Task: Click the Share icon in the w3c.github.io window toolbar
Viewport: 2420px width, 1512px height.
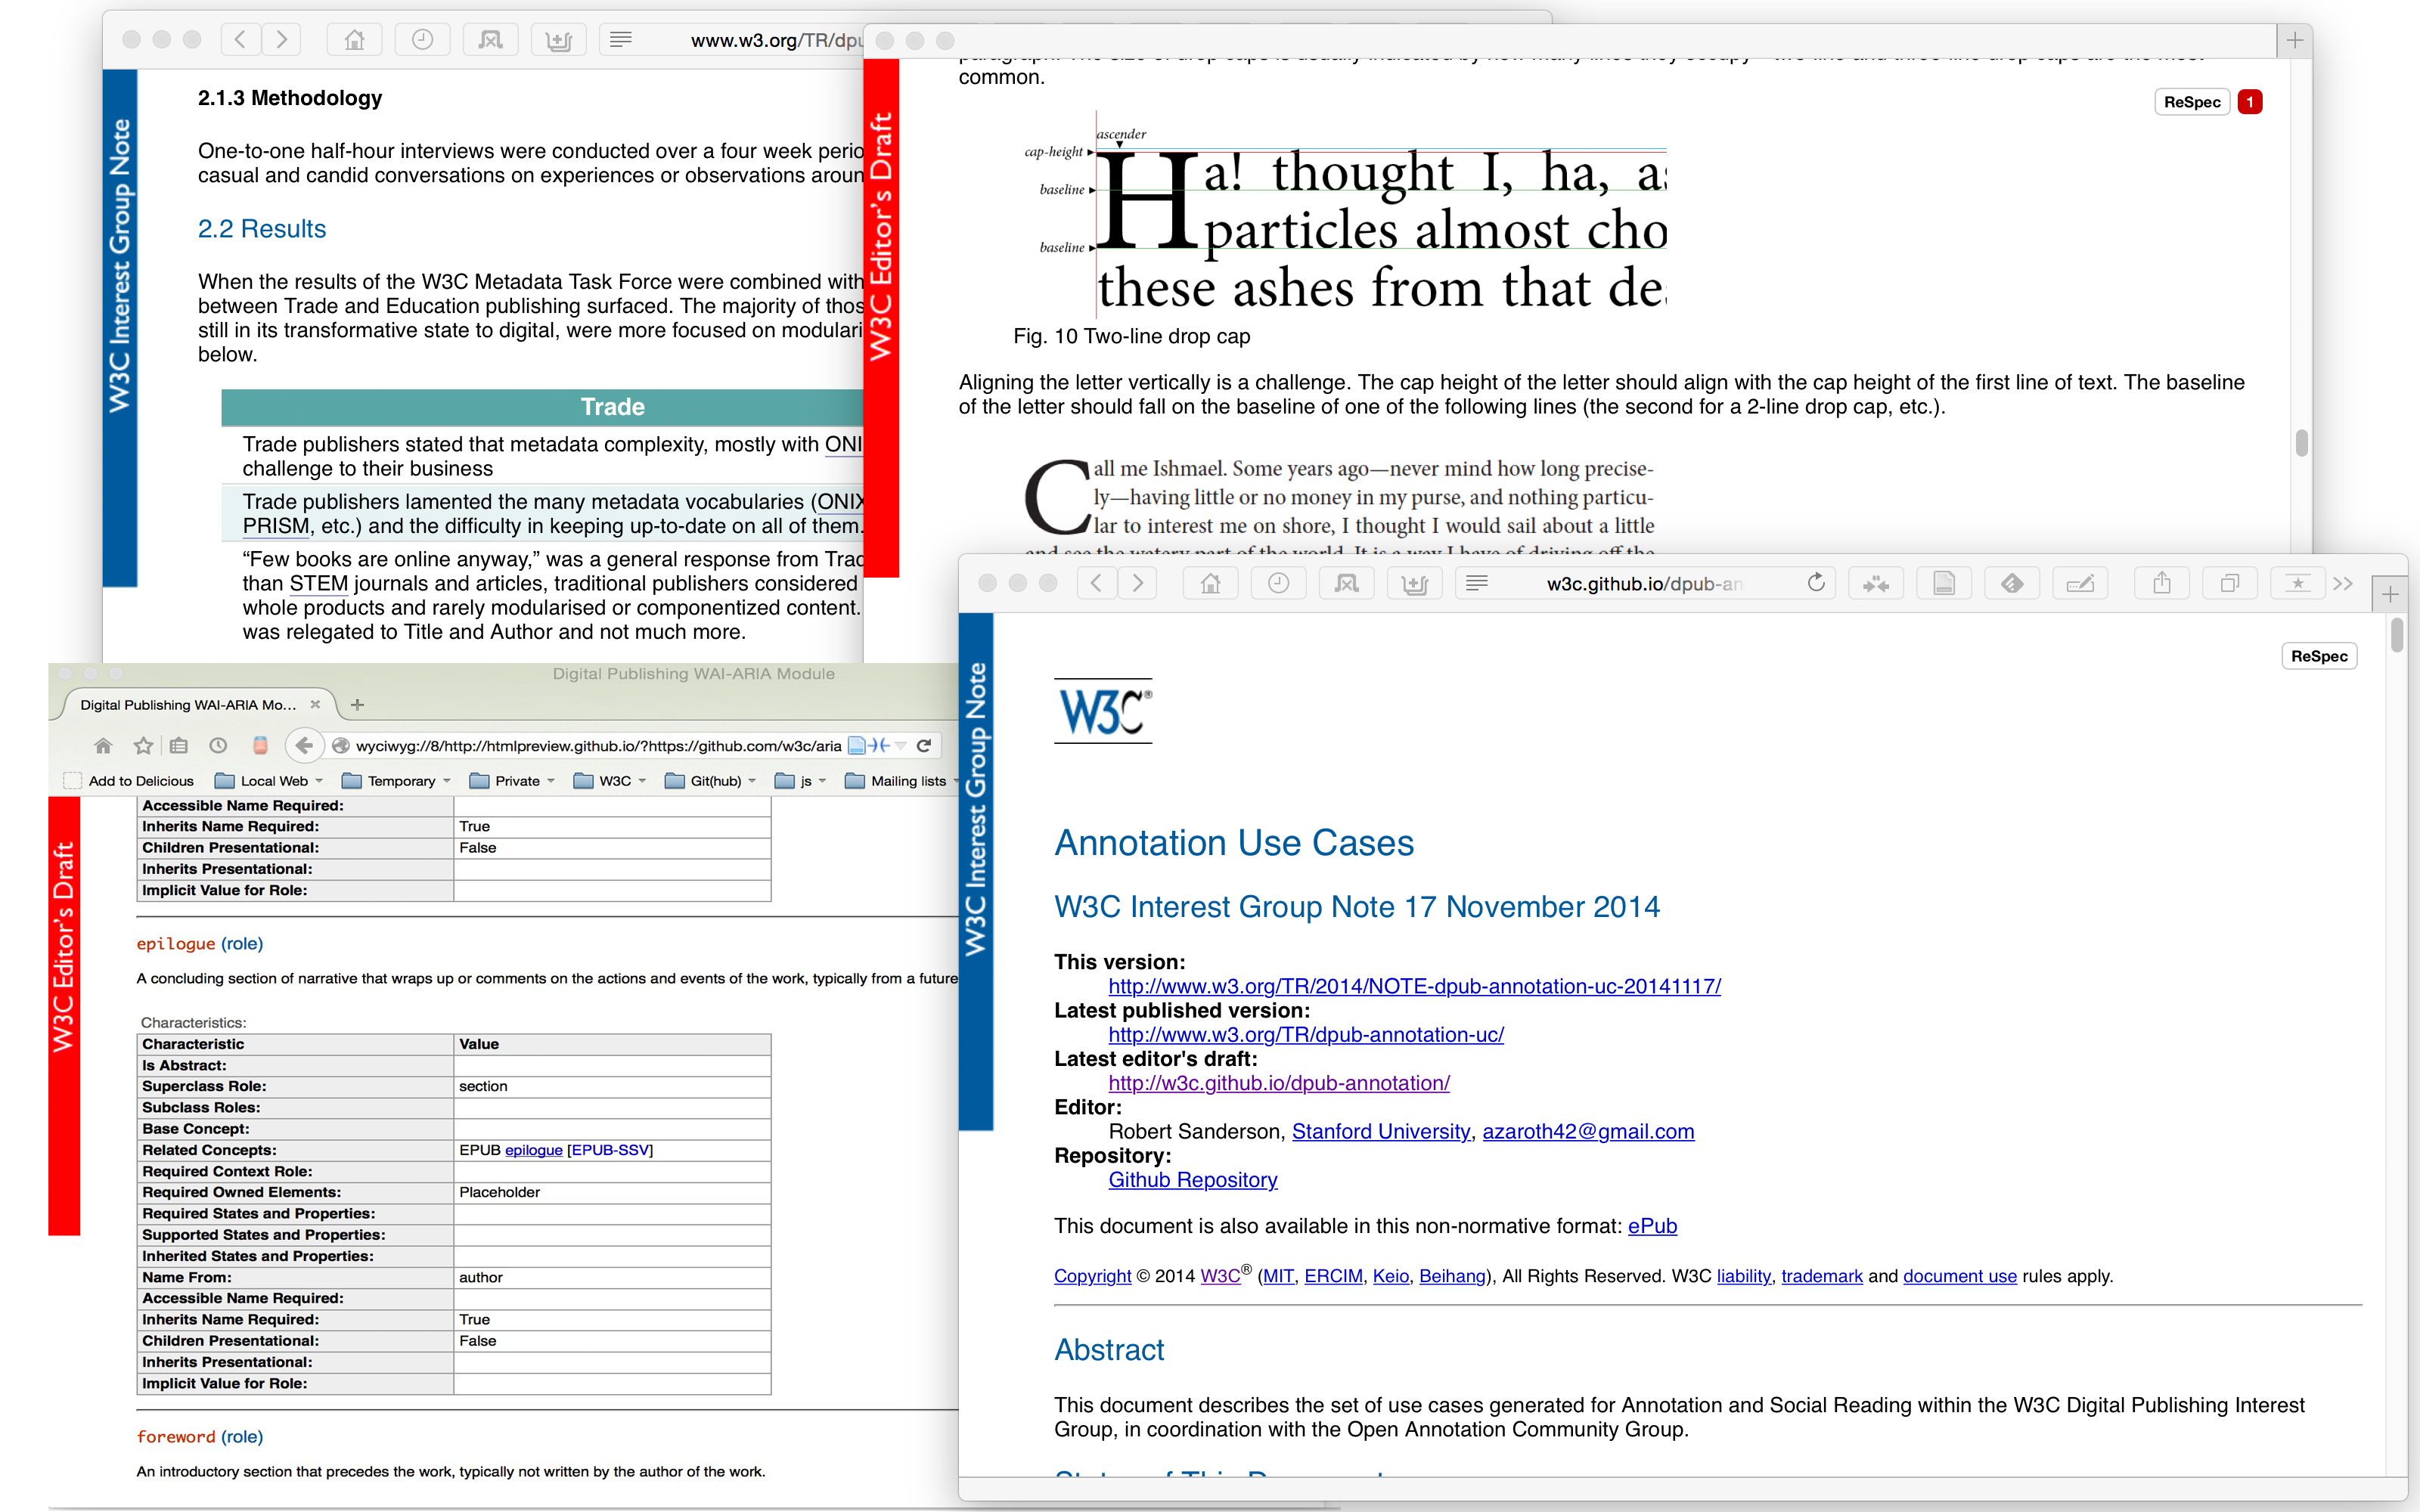Action: point(2161,583)
